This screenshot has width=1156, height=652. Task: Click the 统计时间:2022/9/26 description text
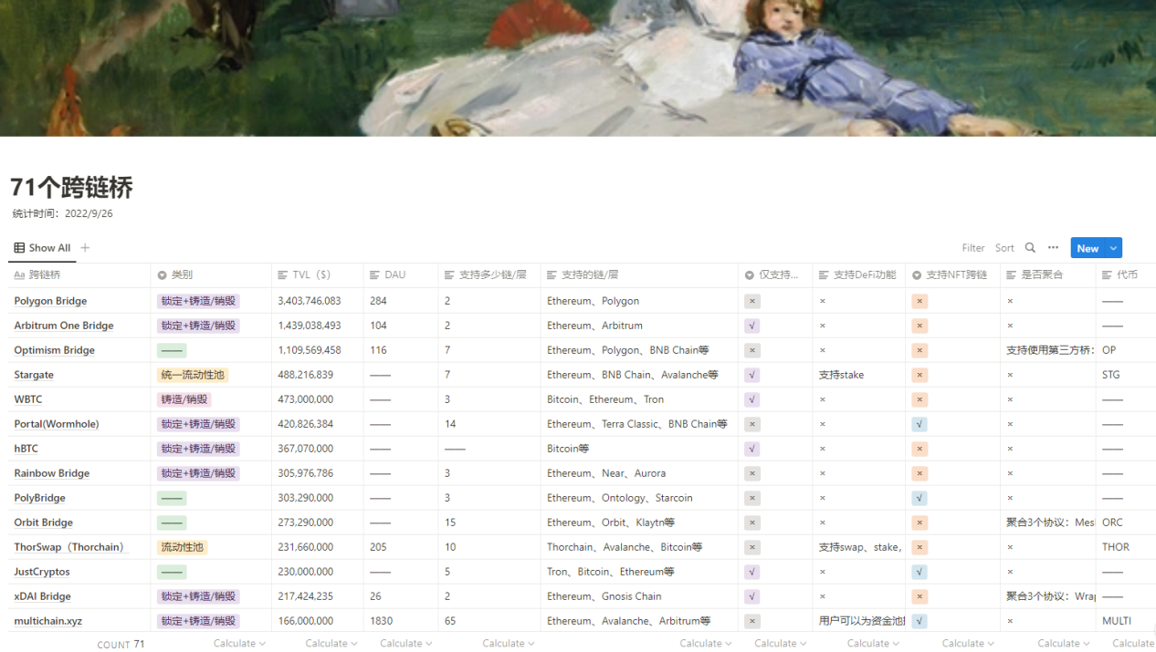[63, 213]
